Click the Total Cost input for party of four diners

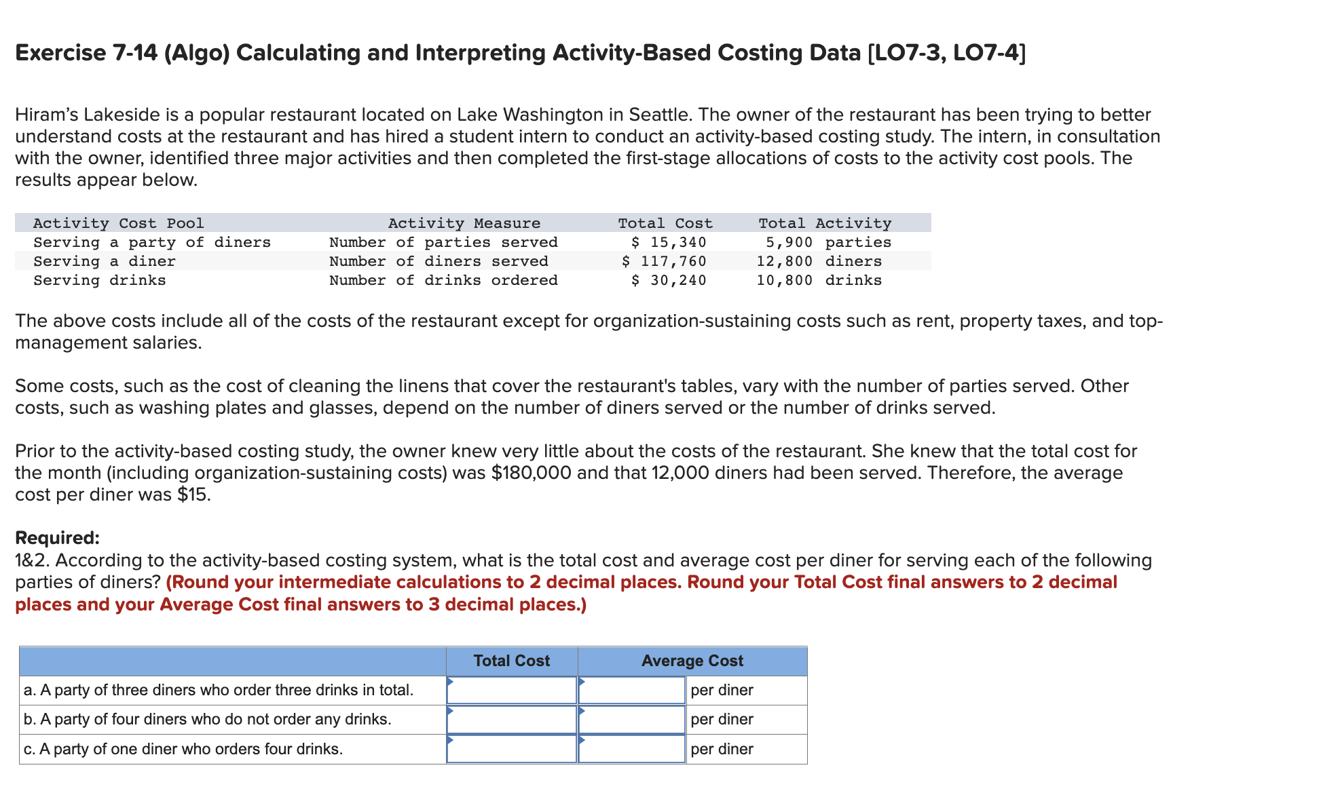(x=511, y=719)
